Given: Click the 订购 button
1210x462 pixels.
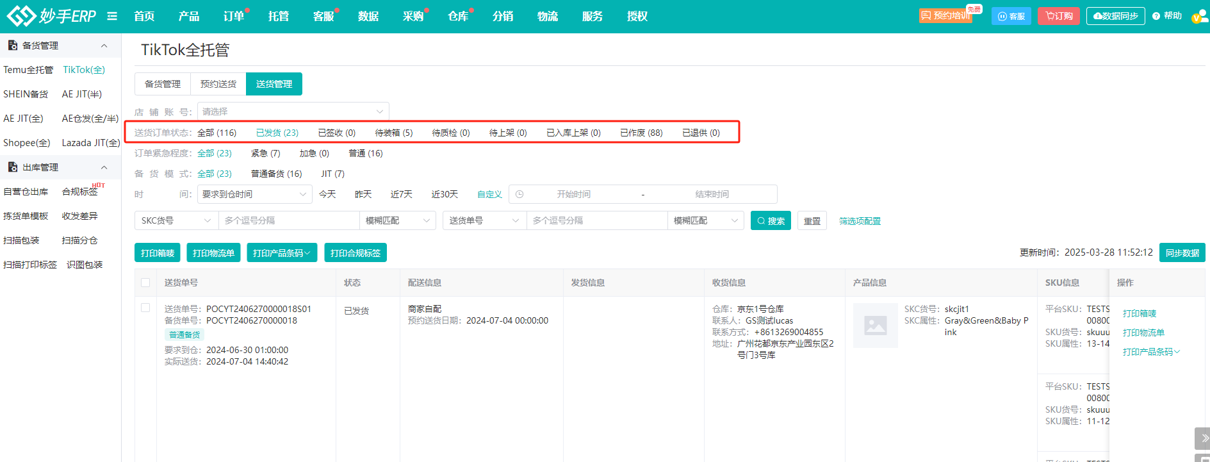Looking at the screenshot, I should [1059, 16].
